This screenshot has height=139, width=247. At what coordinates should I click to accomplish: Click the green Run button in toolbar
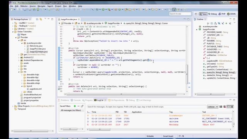pyautogui.click(x=103, y=10)
